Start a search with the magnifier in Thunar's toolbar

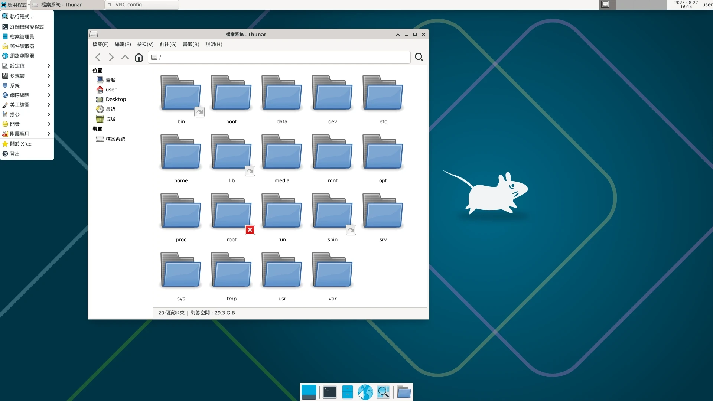419,57
